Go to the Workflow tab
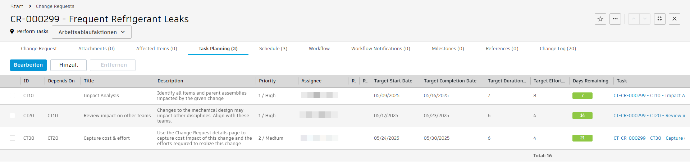Image resolution: width=690 pixels, height=163 pixels. 319,49
